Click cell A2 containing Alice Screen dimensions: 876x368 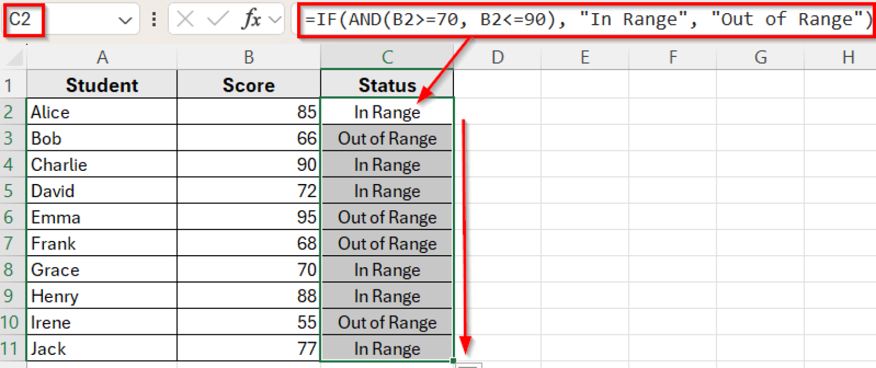click(x=102, y=112)
